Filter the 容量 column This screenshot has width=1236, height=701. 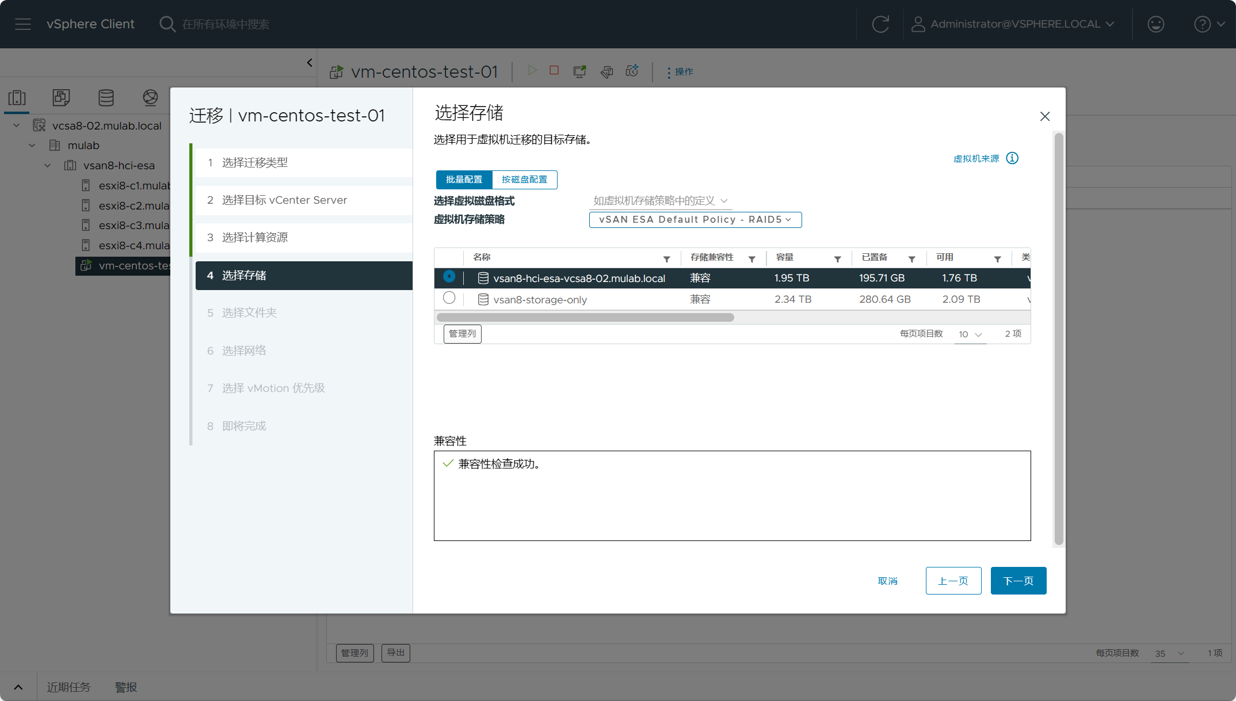tap(837, 259)
